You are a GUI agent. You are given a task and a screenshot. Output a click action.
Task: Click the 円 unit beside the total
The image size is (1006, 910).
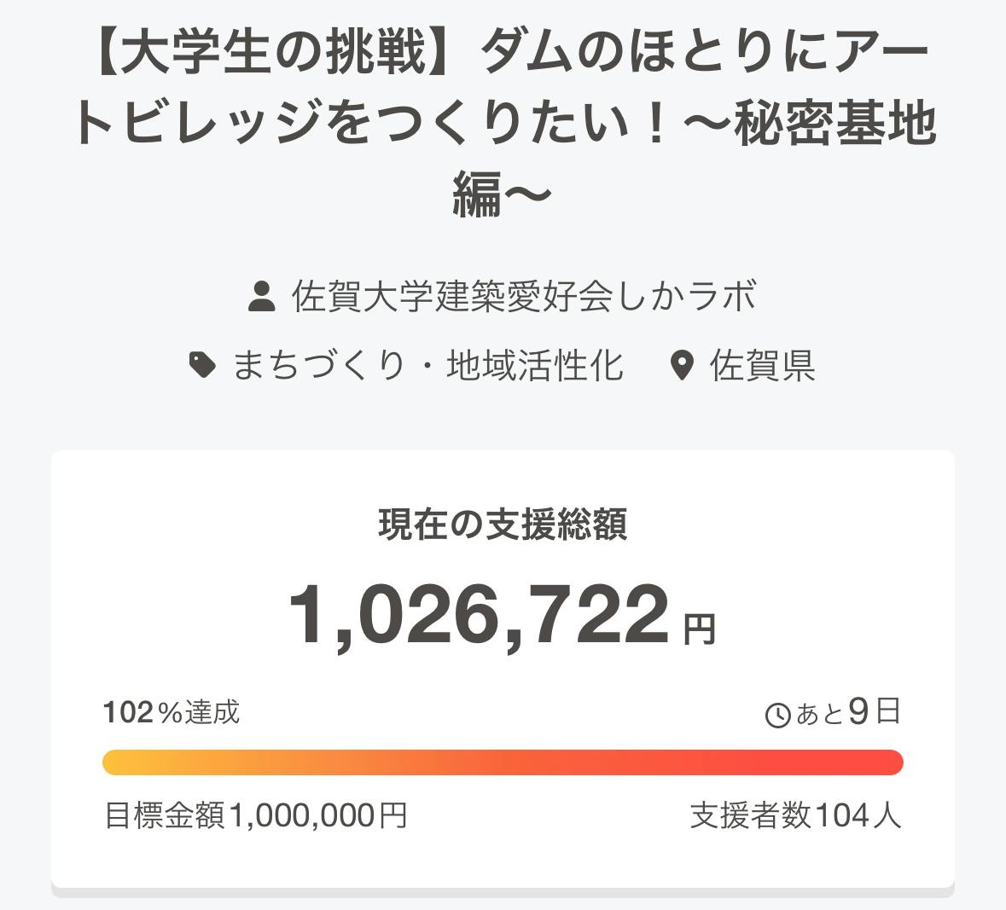click(x=700, y=629)
